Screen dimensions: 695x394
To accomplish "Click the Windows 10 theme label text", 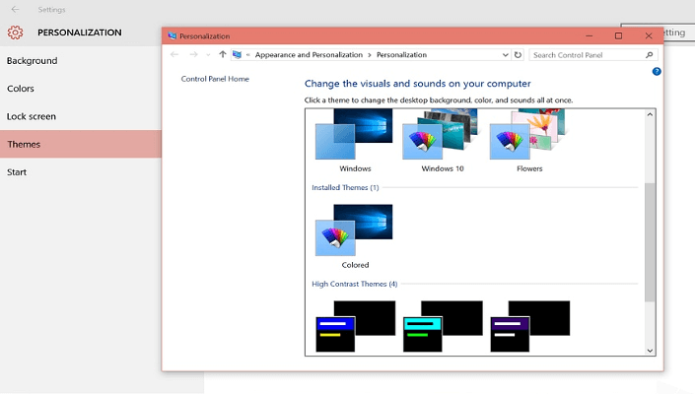I will [443, 168].
